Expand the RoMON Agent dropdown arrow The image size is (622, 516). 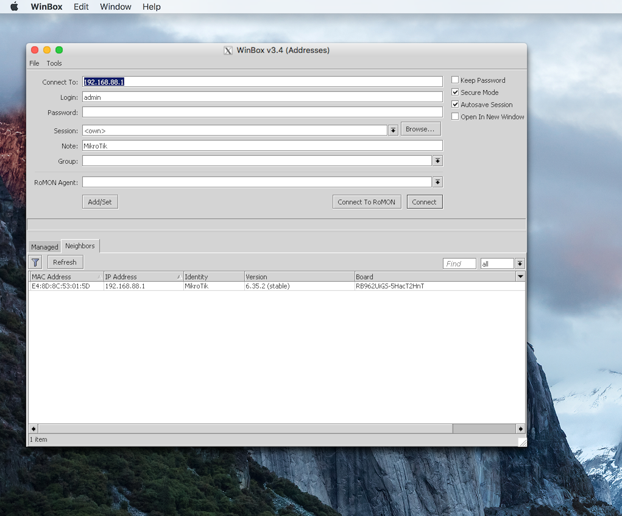pos(437,183)
